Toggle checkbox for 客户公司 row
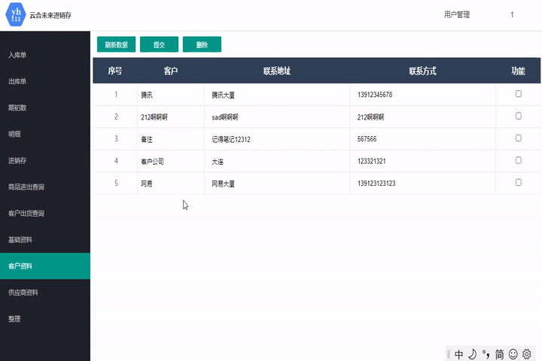The image size is (542, 361). 518,160
